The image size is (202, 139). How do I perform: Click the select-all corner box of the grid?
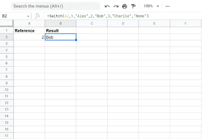7,23
